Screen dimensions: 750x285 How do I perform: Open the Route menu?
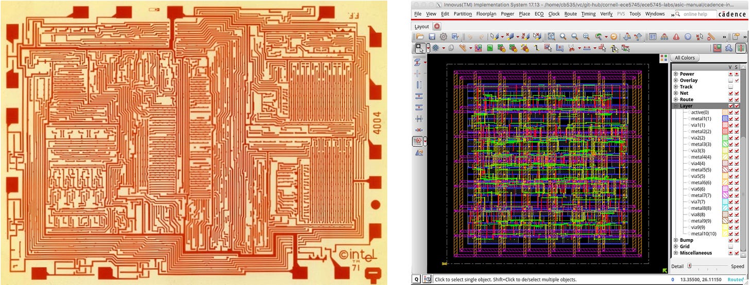tap(570, 14)
